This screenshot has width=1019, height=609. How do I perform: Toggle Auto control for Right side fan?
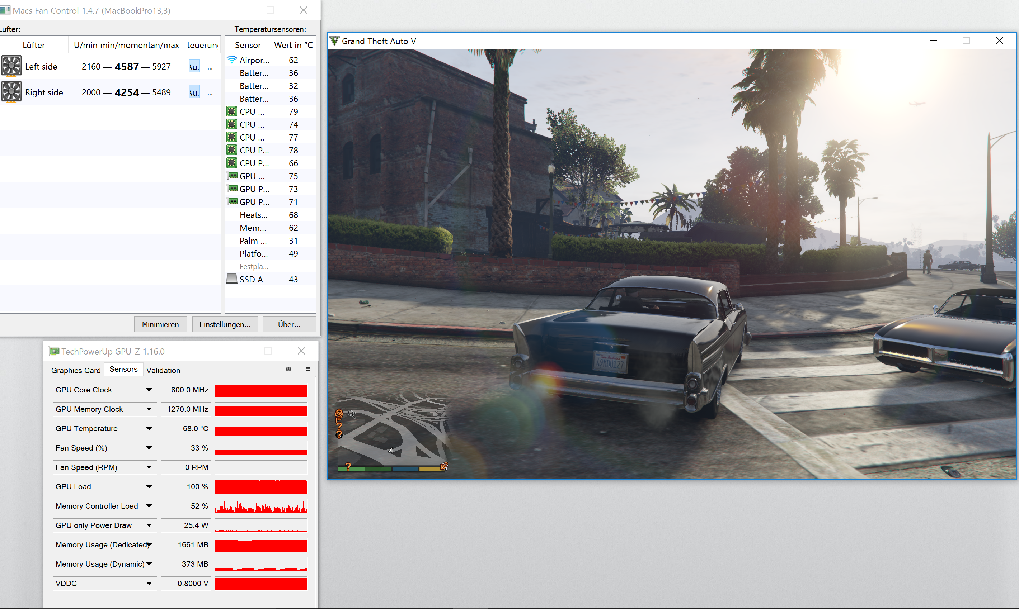194,92
